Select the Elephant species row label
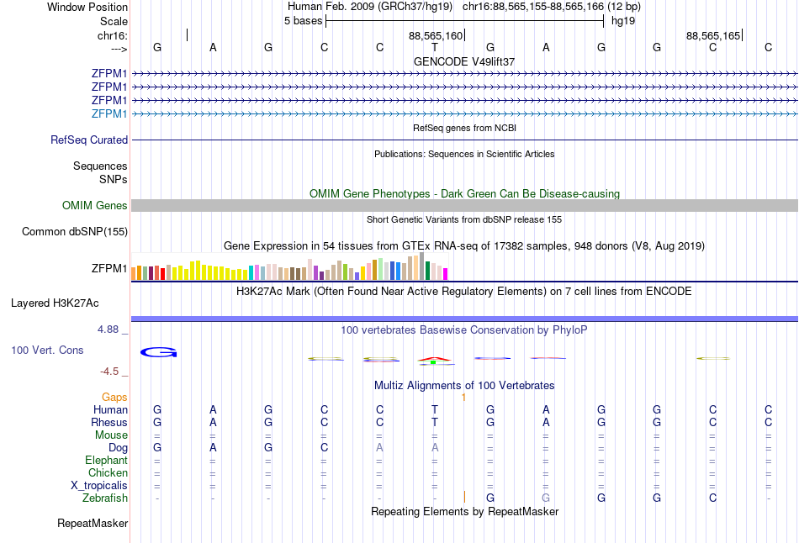 coord(106,460)
